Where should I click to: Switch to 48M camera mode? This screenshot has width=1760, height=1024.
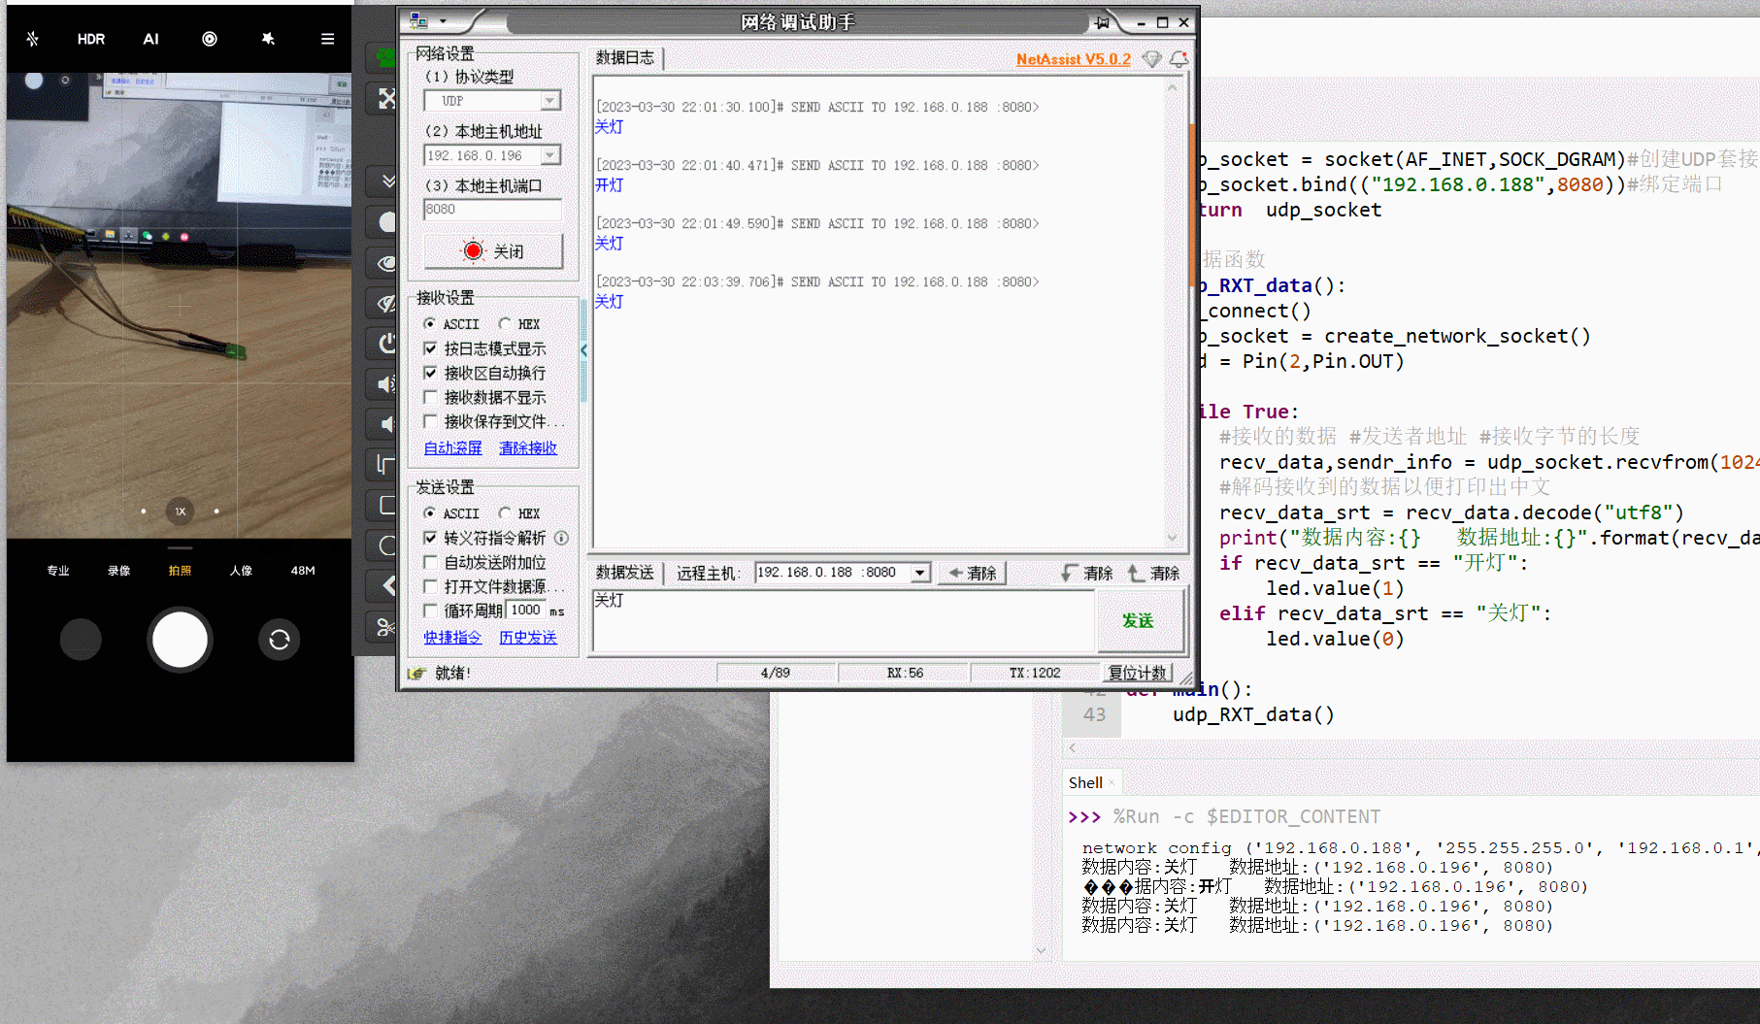point(303,571)
